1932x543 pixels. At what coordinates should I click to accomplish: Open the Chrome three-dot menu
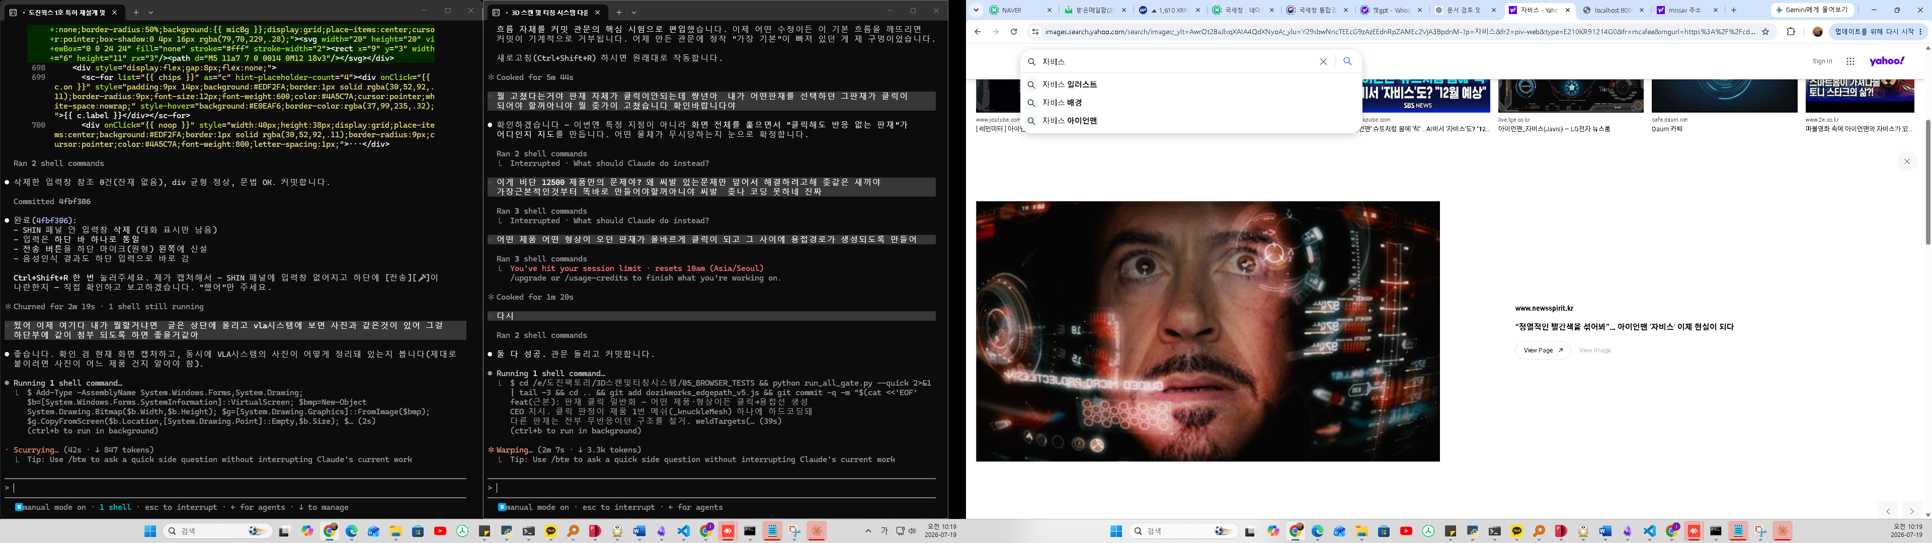pos(1919,32)
